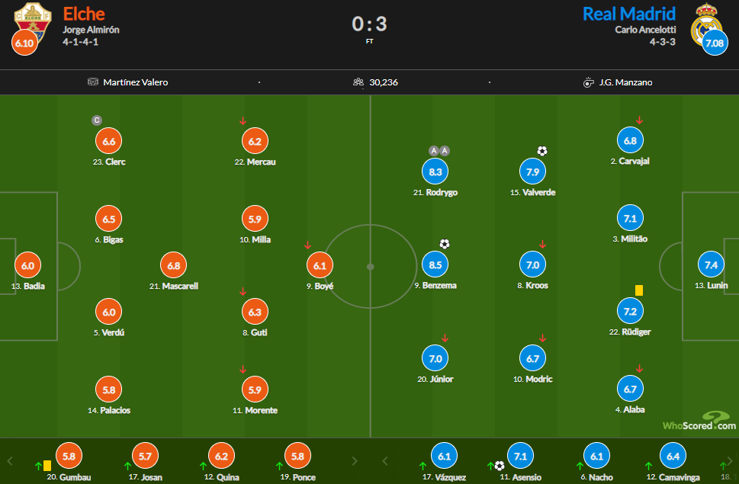
Task: Click the stadium icon beside Martínez Valero
Action: [94, 82]
